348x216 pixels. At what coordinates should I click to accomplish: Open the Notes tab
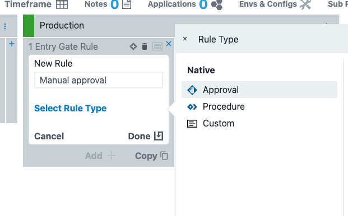108,4
